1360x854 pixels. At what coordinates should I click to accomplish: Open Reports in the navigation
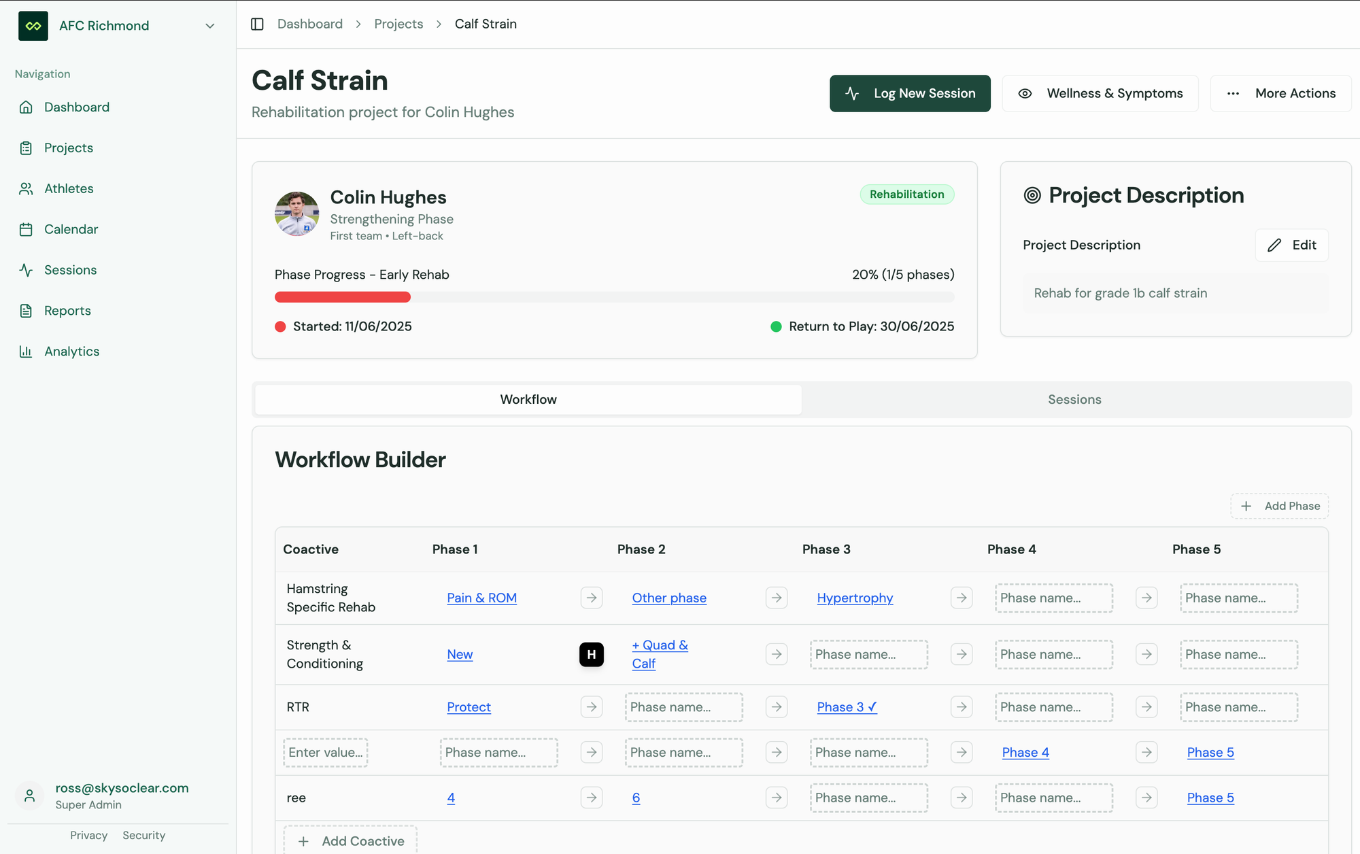[67, 311]
